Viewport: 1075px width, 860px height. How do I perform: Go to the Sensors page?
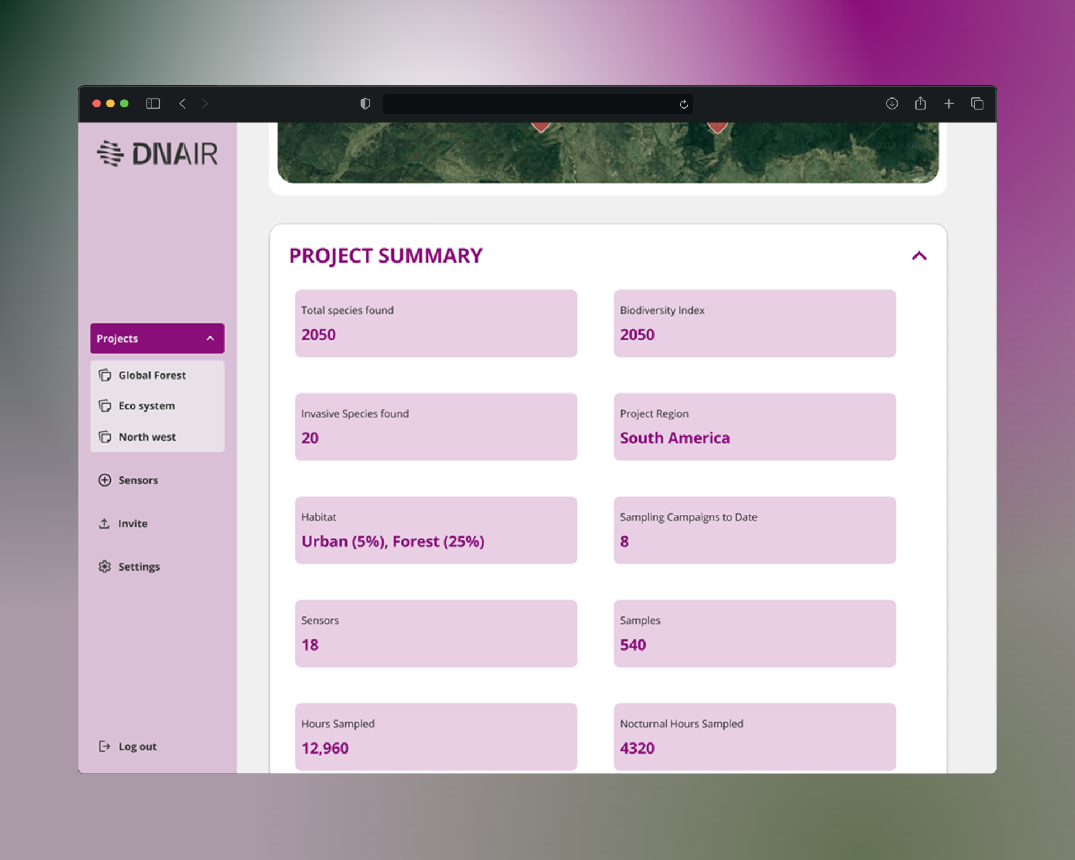(138, 480)
